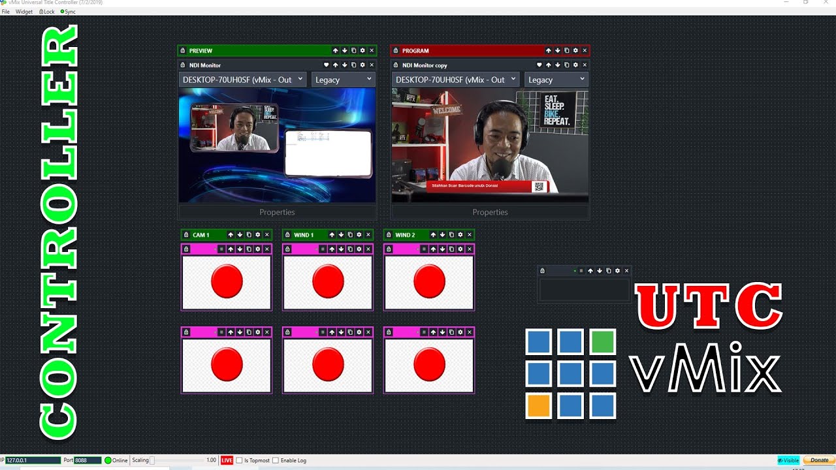Image resolution: width=836 pixels, height=470 pixels.
Task: Toggle the lock on the PROGRAM widget
Action: tap(396, 50)
